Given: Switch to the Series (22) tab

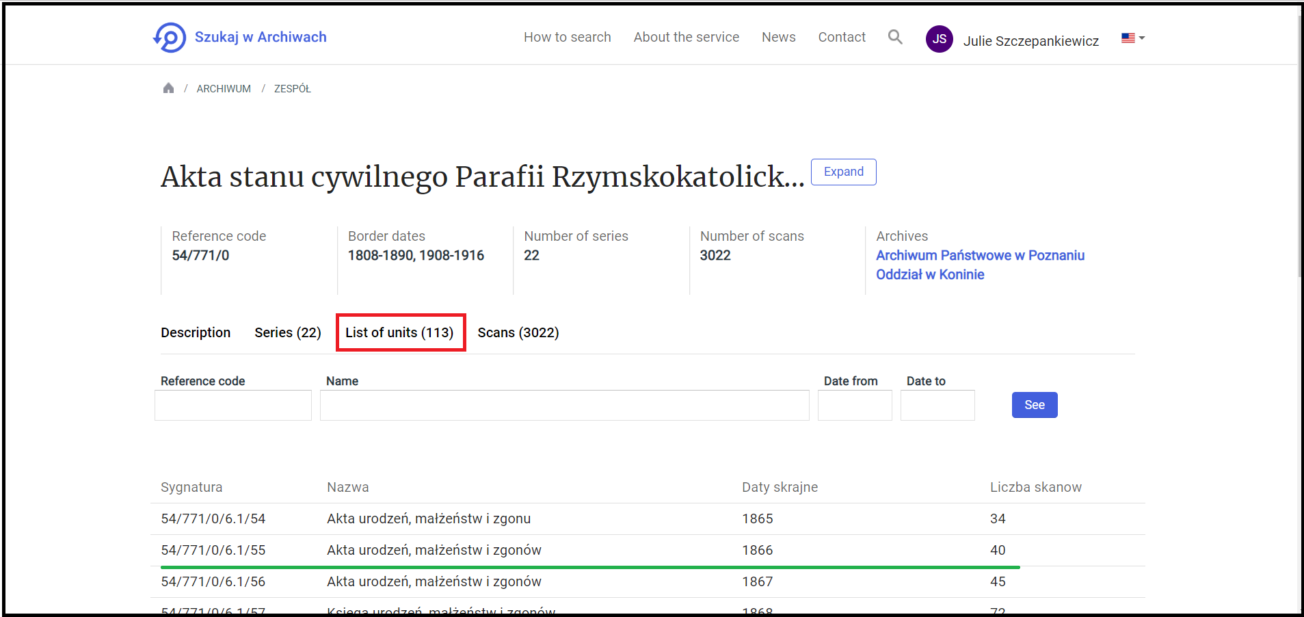Looking at the screenshot, I should pos(287,332).
